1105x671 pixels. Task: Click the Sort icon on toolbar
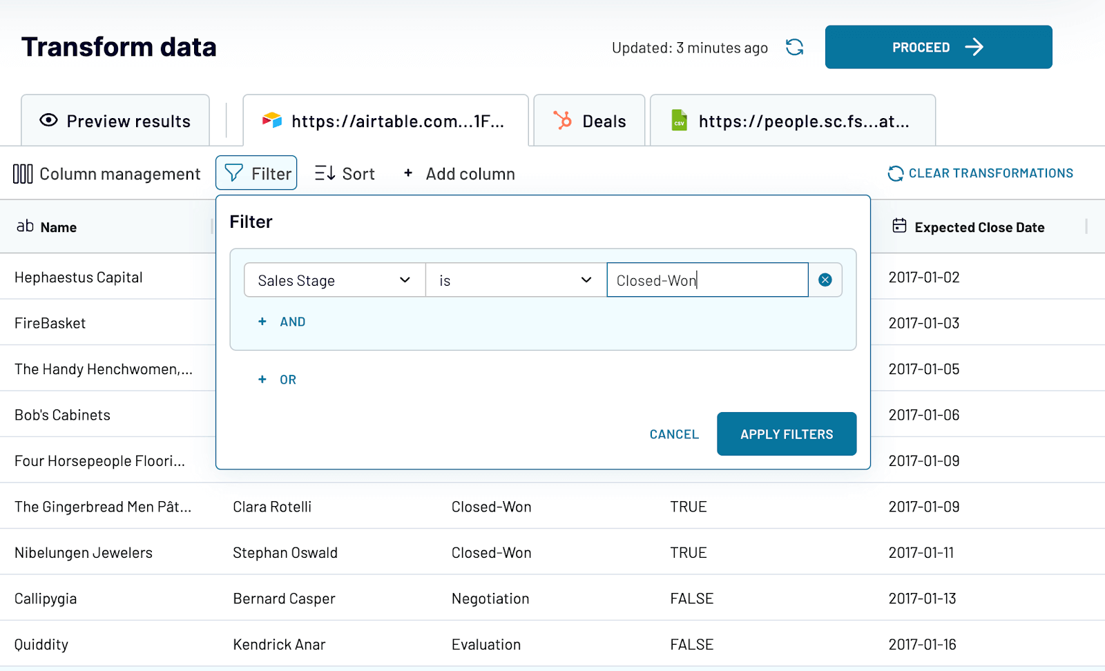click(x=325, y=173)
